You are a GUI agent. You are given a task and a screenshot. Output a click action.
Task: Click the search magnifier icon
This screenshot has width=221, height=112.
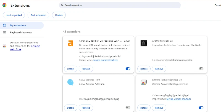click(62, 5)
